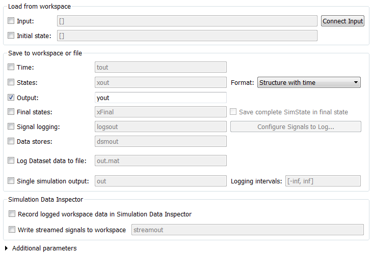
Task: Toggle Single simulation output checkbox
Action: click(x=11, y=181)
